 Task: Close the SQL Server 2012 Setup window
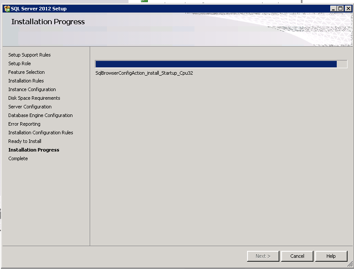(x=348, y=9)
